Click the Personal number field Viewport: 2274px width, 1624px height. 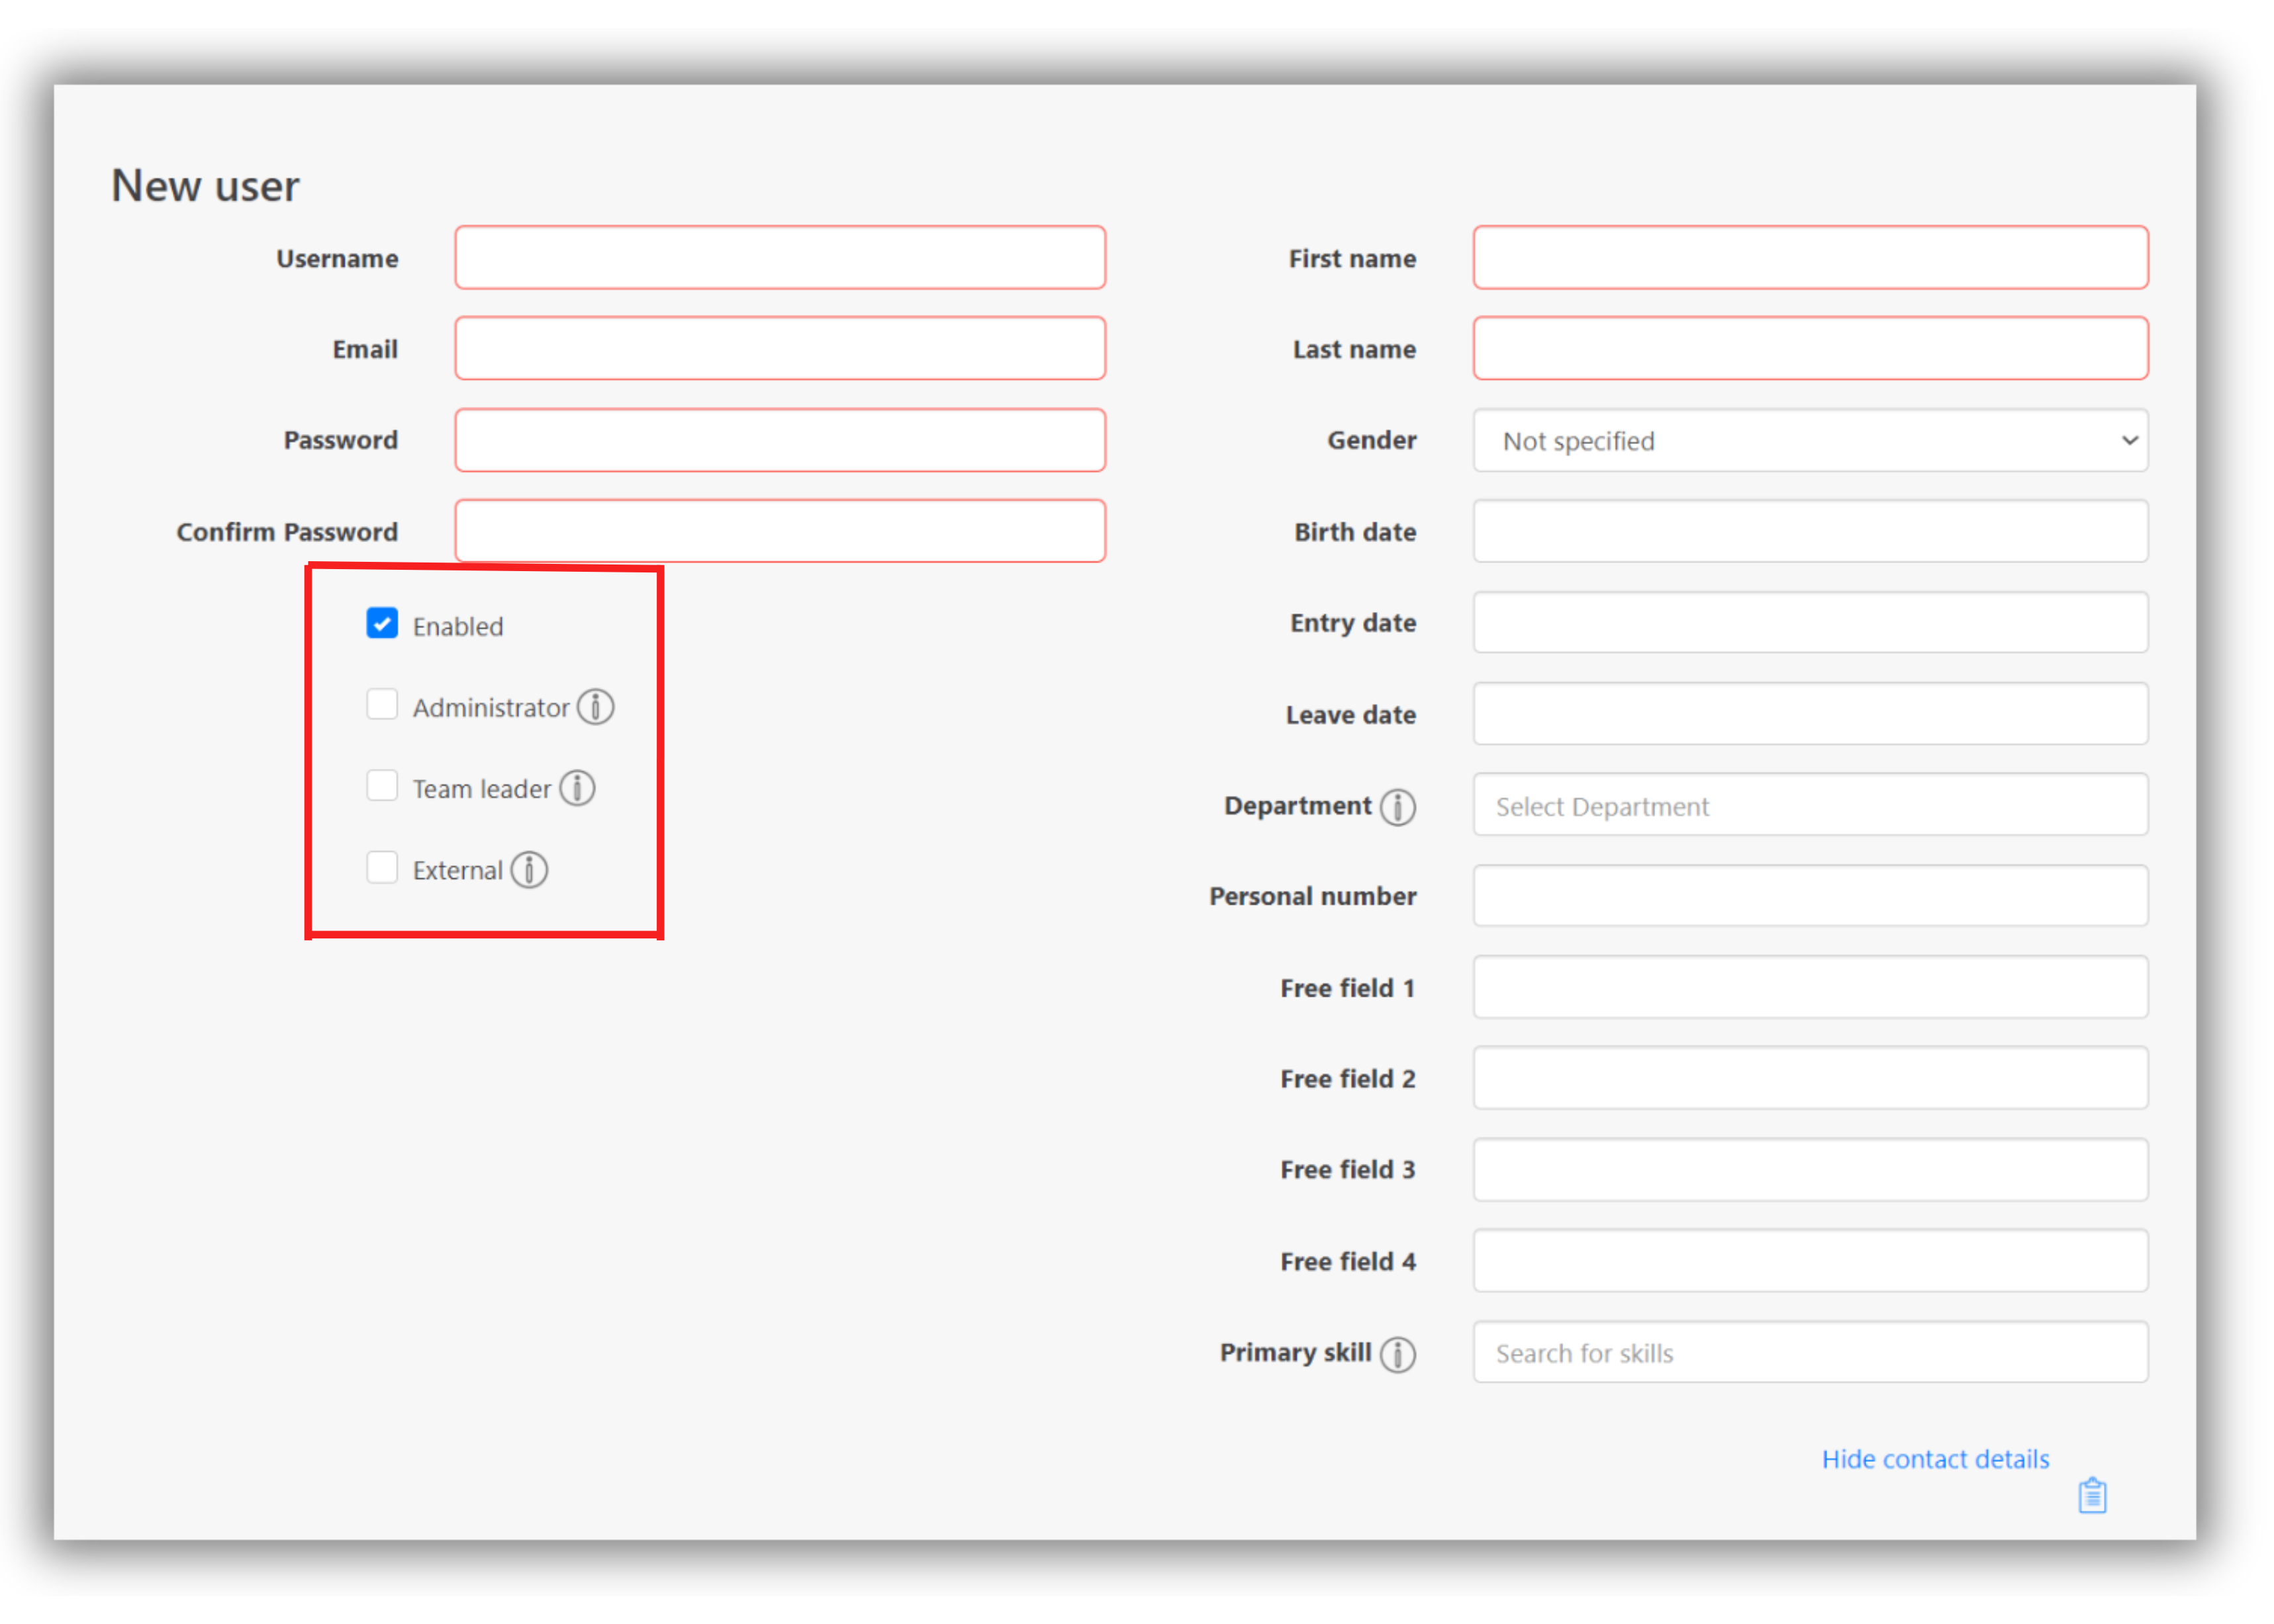[x=1810, y=896]
